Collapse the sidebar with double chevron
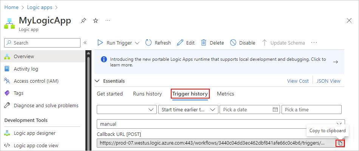The image size is (359, 151). coord(85,43)
